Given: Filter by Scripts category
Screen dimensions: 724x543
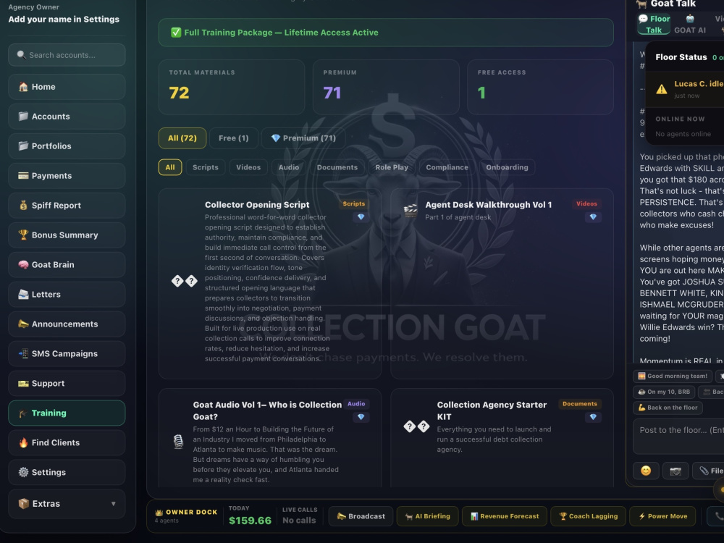Looking at the screenshot, I should (x=206, y=167).
